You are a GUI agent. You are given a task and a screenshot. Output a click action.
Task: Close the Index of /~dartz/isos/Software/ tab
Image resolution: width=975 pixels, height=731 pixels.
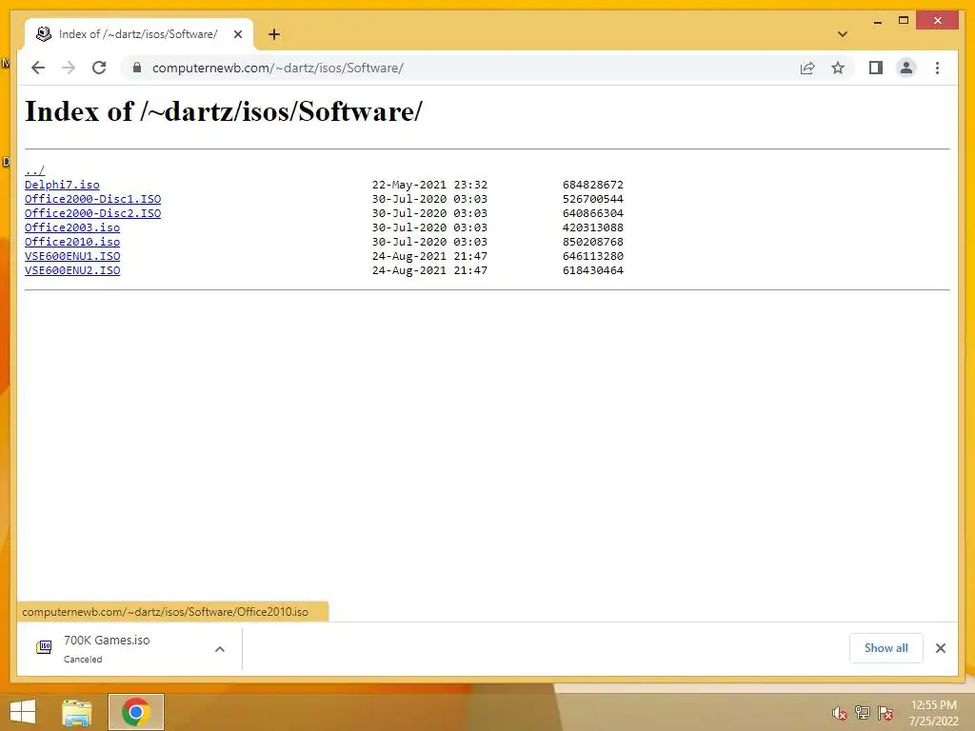click(x=237, y=34)
